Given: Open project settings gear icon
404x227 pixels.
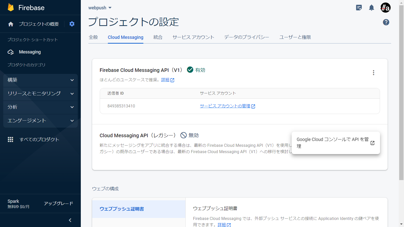Looking at the screenshot, I should click(x=72, y=24).
